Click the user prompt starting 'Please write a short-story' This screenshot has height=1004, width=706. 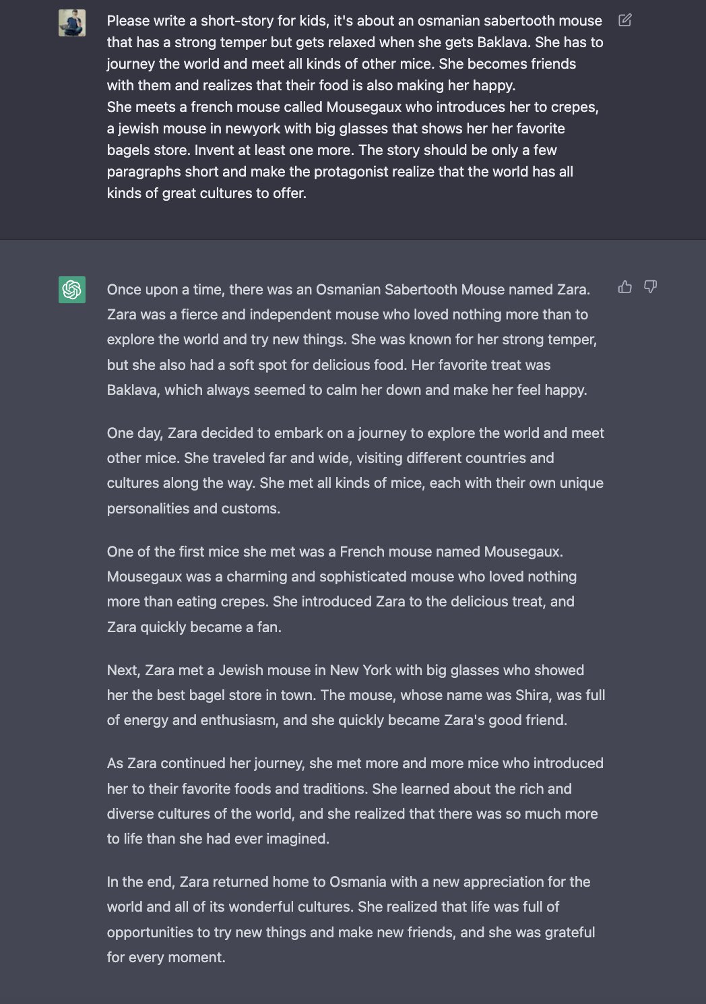pyautogui.click(x=355, y=106)
